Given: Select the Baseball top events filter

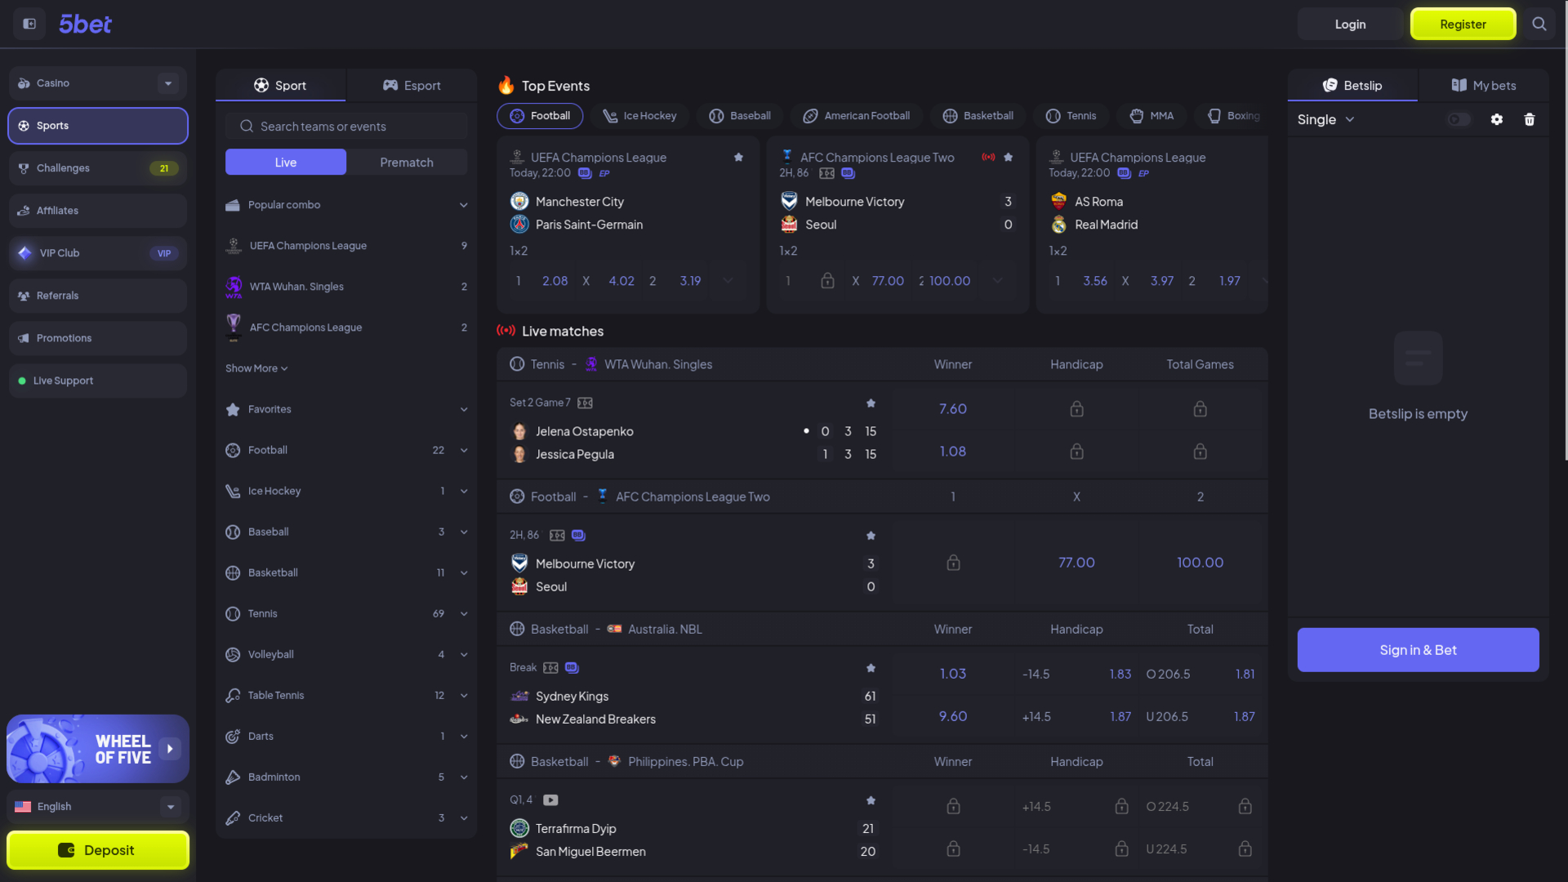Looking at the screenshot, I should (740, 116).
